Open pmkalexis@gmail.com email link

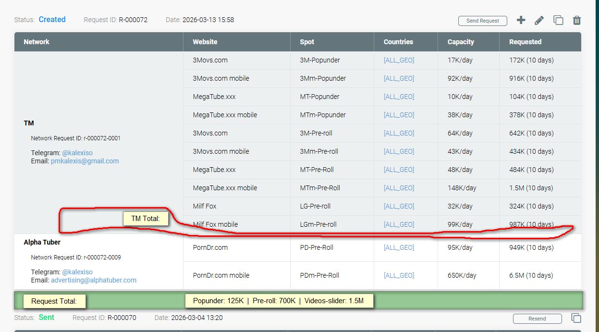[85, 161]
